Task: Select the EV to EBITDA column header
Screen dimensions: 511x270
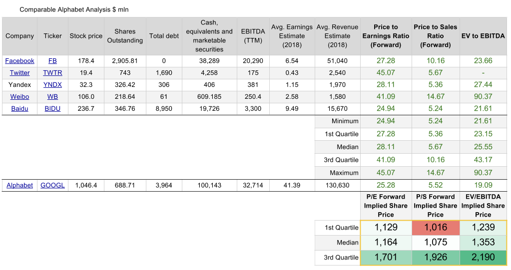Action: click(x=483, y=36)
